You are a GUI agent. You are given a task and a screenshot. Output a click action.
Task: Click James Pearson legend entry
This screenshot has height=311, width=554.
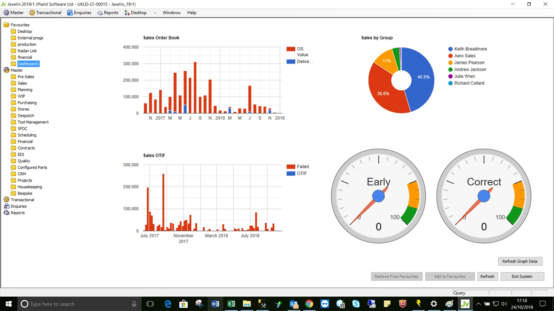tap(467, 63)
